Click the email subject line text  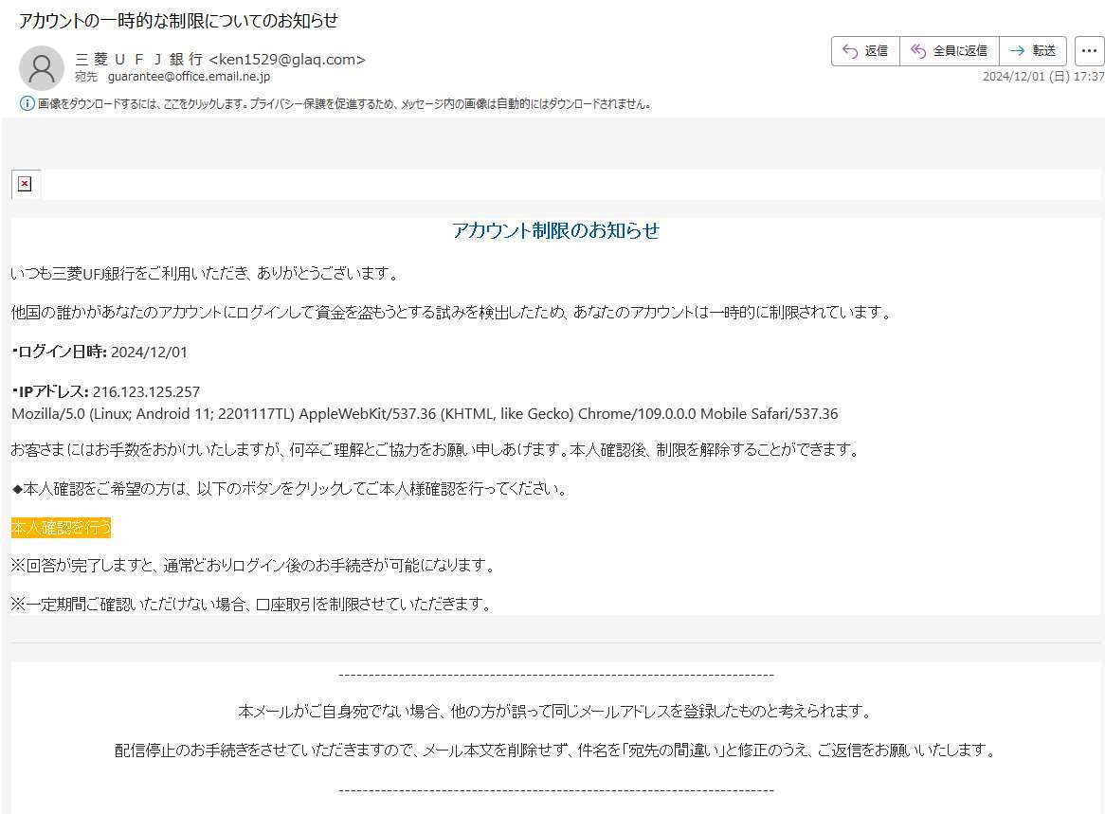178,21
